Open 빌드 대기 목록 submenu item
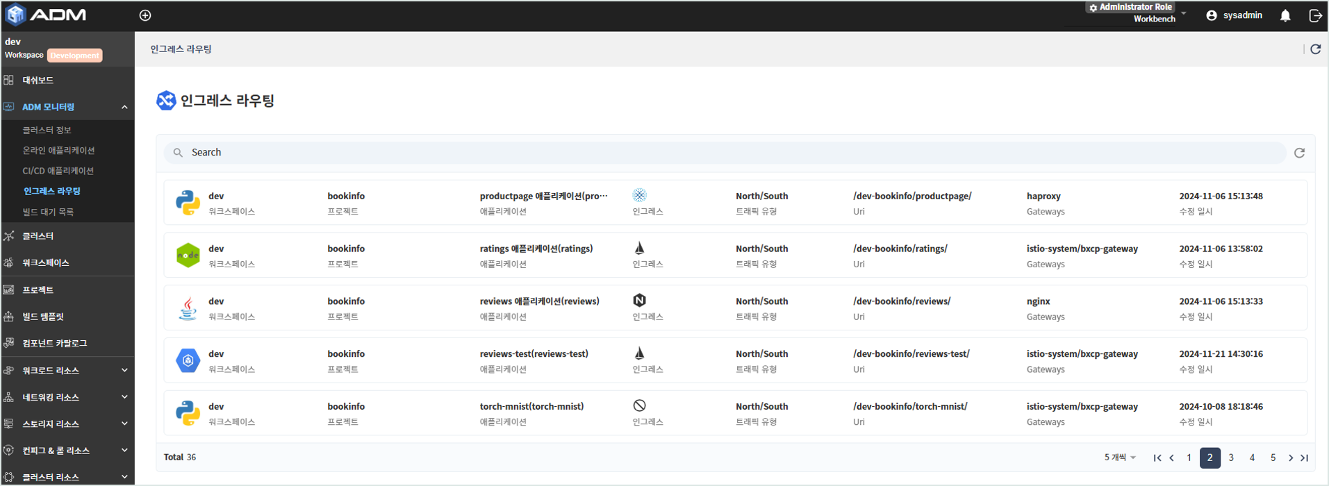Viewport: 1329px width, 486px height. pyautogui.click(x=48, y=212)
